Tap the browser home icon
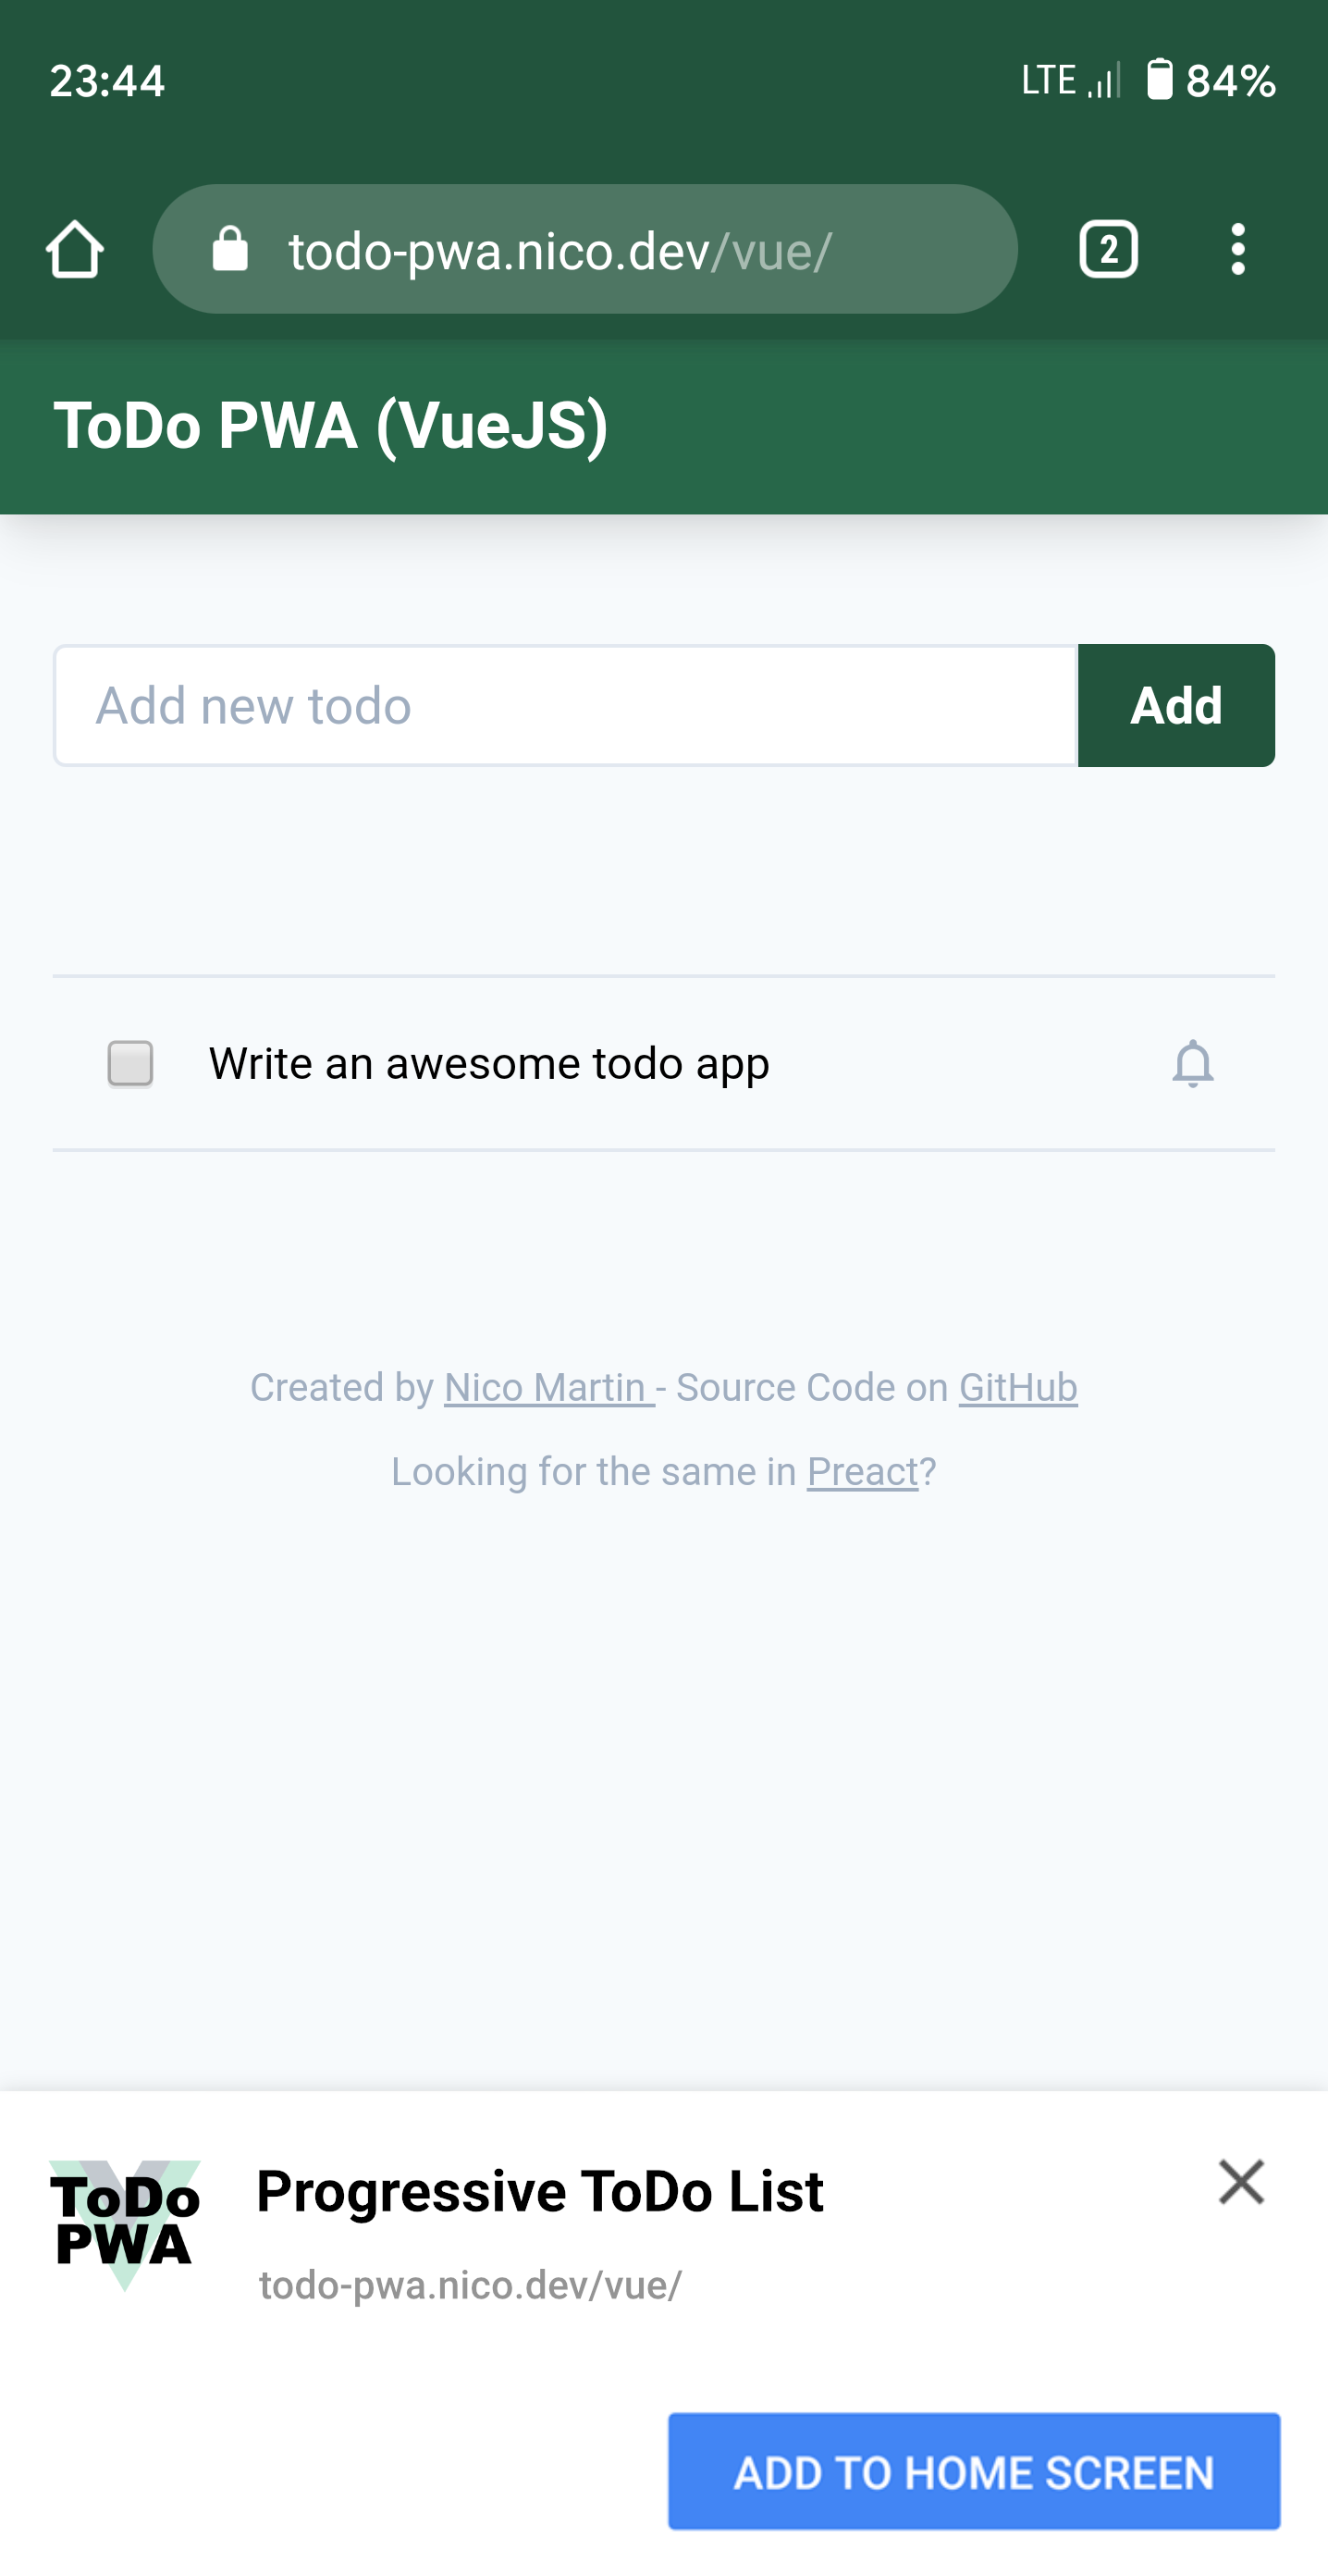Screen dimensions: 1328x2576 [75, 249]
